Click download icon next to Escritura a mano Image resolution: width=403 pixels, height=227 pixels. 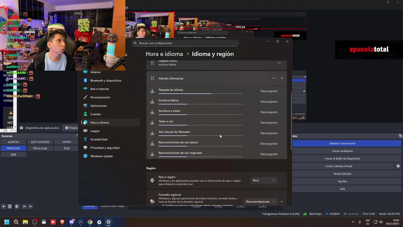click(152, 112)
